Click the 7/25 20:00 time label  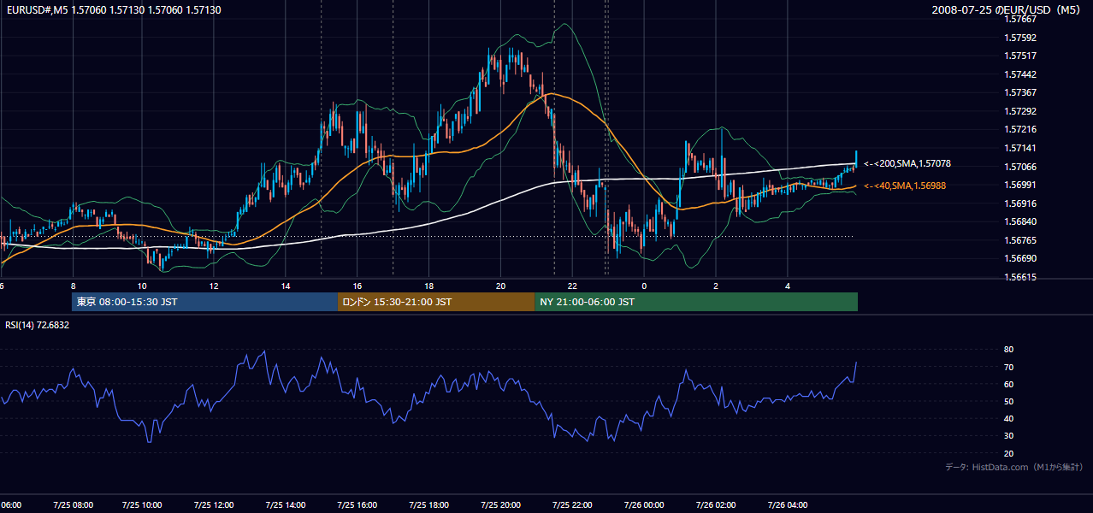pyautogui.click(x=500, y=504)
